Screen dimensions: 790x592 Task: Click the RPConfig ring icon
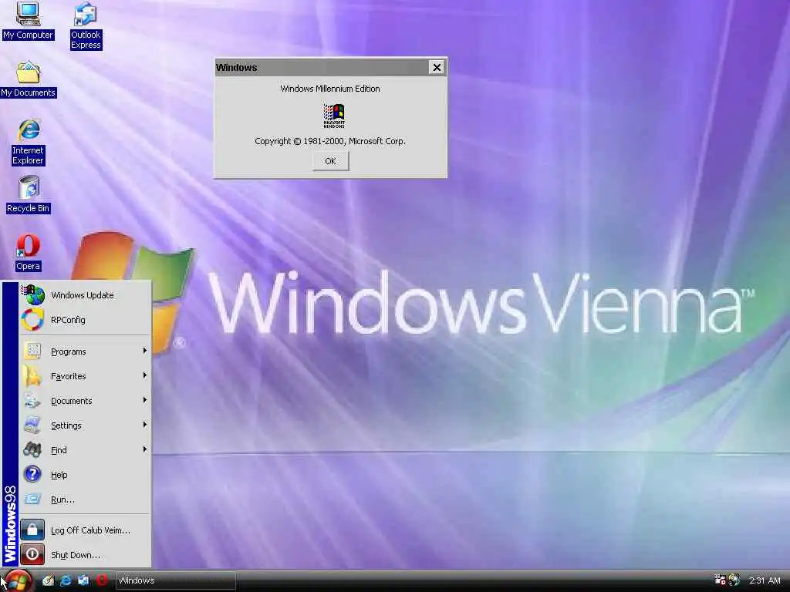(32, 320)
